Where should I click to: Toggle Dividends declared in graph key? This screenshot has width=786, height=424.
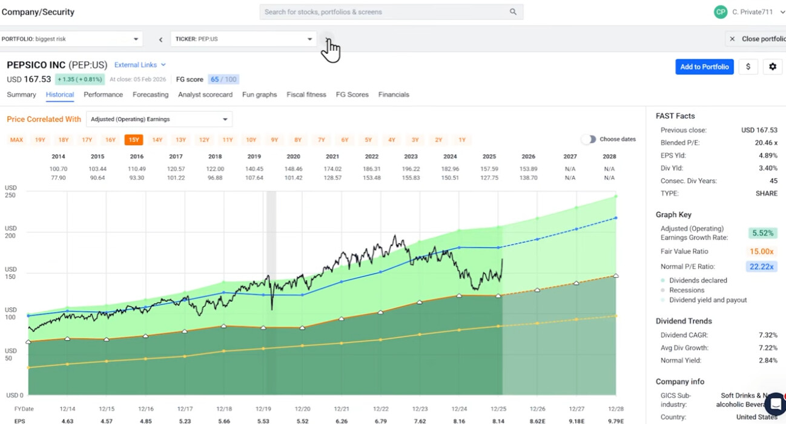click(698, 281)
